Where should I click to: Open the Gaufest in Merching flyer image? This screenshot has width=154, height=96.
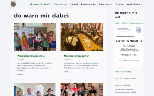[x=129, y=46]
